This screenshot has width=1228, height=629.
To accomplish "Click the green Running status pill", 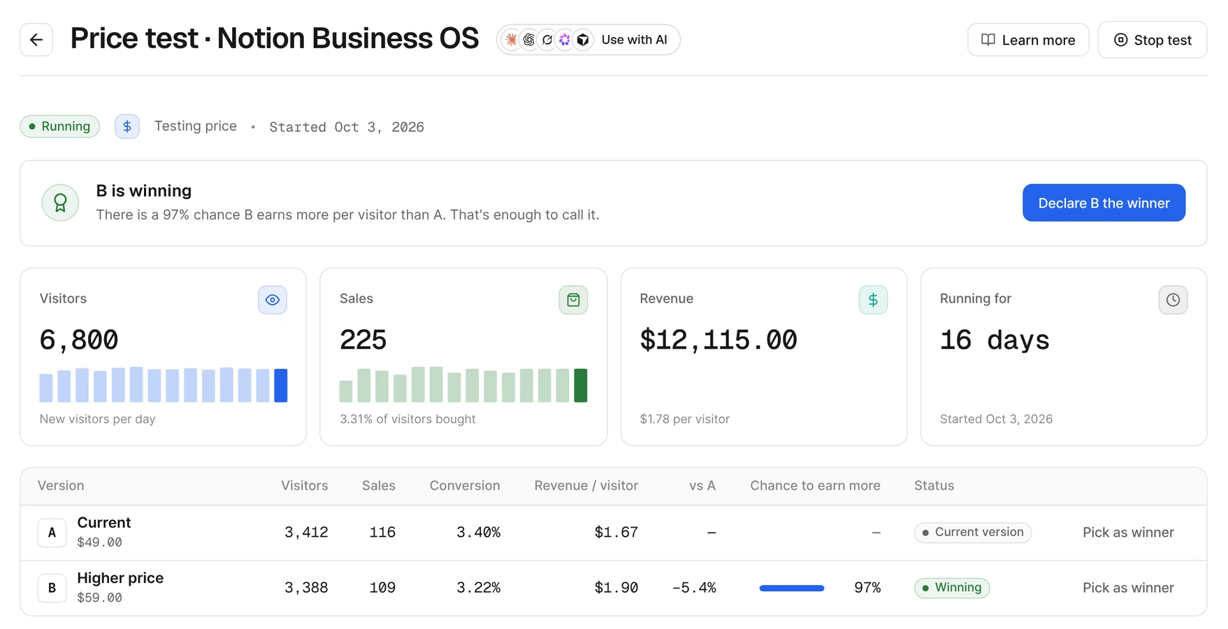I will (60, 126).
